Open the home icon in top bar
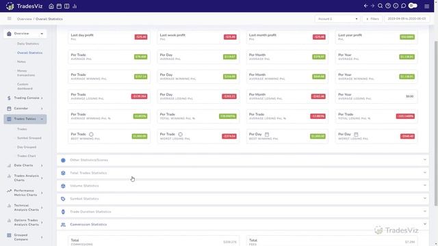This screenshot has height=246, width=438. 51,6
